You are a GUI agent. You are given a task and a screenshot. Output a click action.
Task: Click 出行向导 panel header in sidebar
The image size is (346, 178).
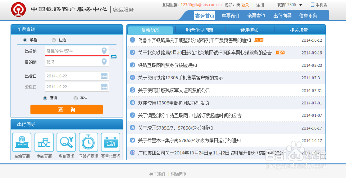pos(67,124)
